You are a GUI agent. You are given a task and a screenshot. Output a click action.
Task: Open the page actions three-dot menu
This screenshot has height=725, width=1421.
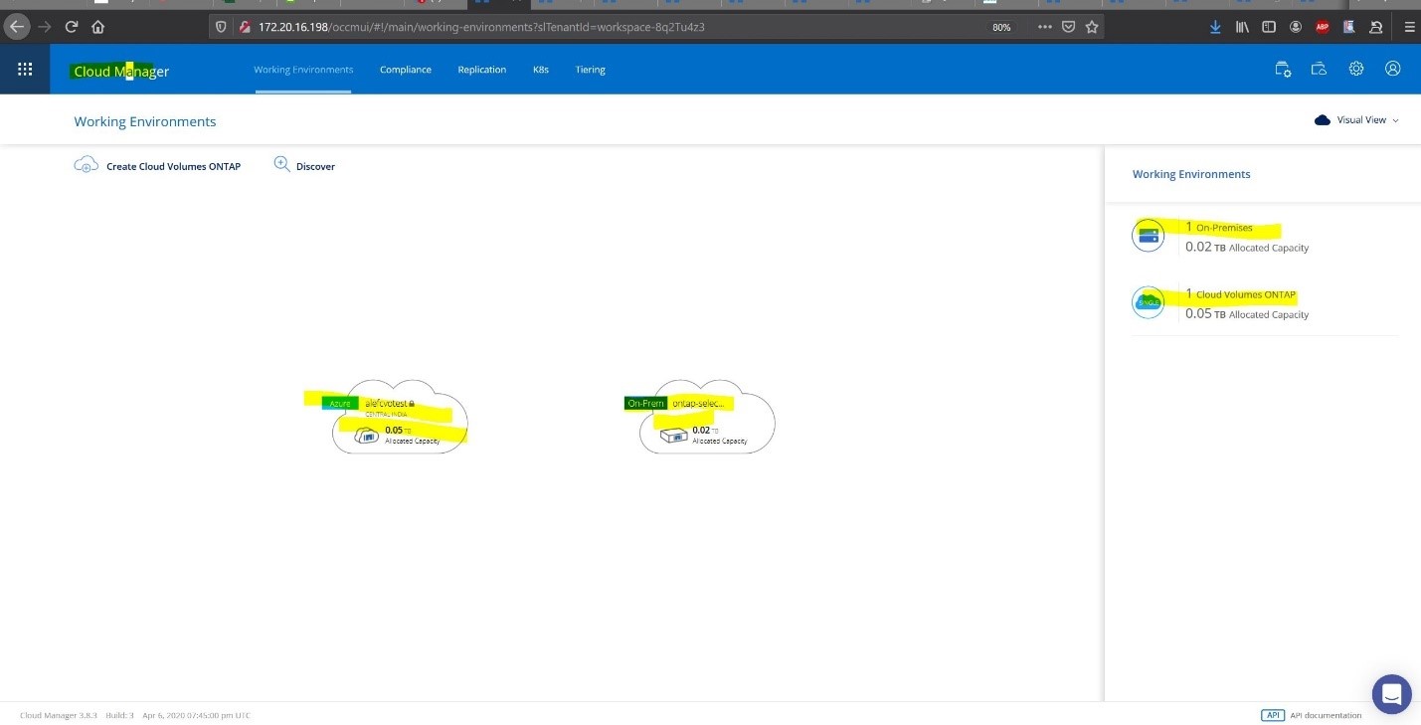[x=1044, y=27]
